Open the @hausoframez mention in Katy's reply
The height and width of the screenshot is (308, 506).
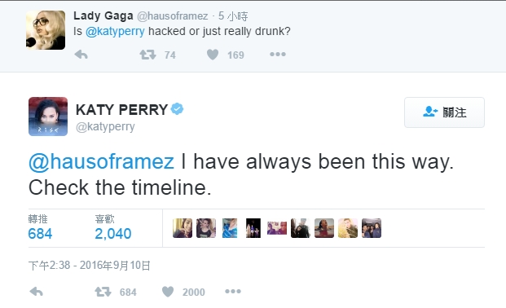click(101, 161)
